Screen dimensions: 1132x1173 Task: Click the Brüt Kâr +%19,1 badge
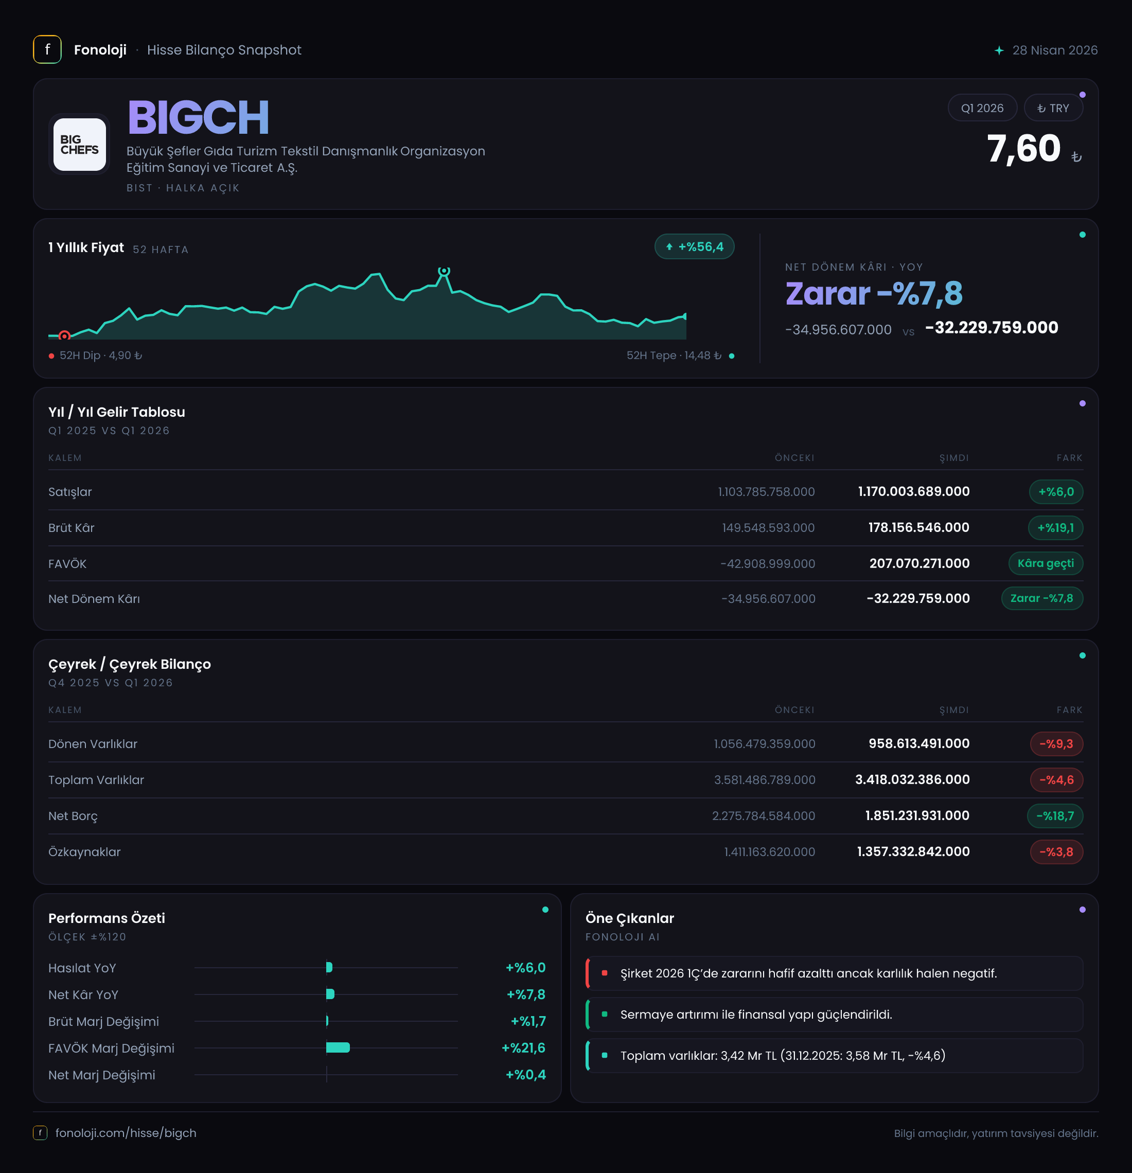point(1055,528)
